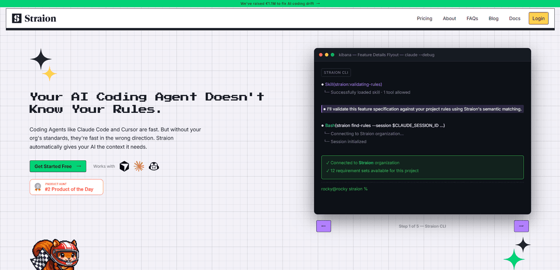Click the Product Hunt medal icon
The image size is (560, 270).
37,187
